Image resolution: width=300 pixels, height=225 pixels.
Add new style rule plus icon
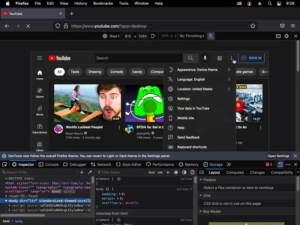tap(168, 172)
